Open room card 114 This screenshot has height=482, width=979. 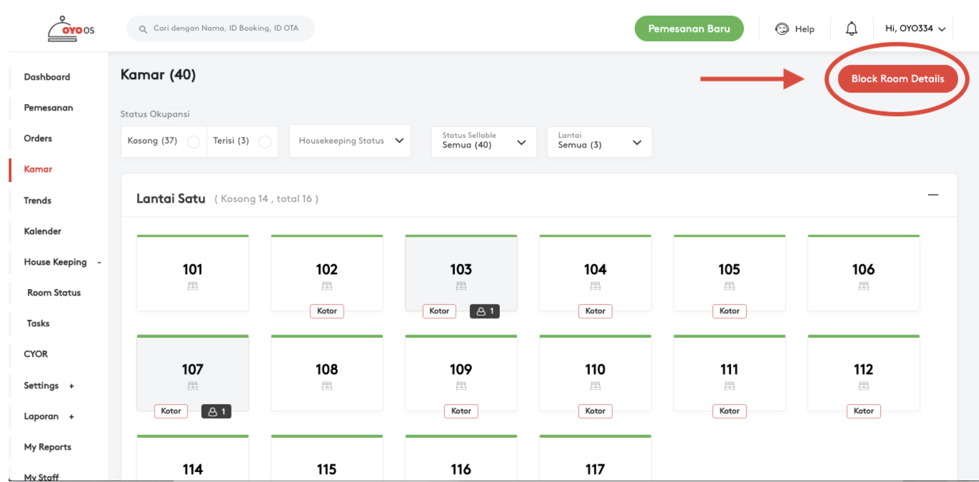[x=193, y=458]
